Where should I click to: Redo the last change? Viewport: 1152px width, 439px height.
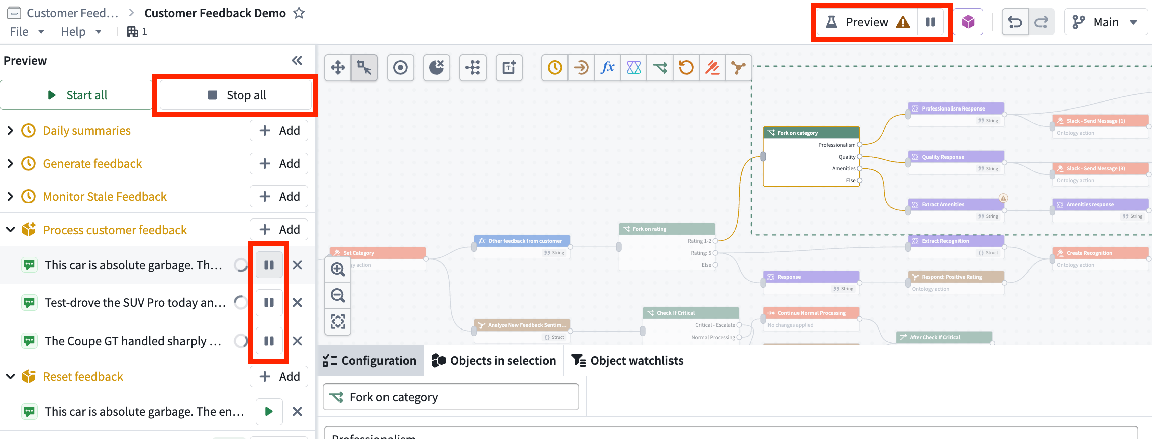(1041, 22)
